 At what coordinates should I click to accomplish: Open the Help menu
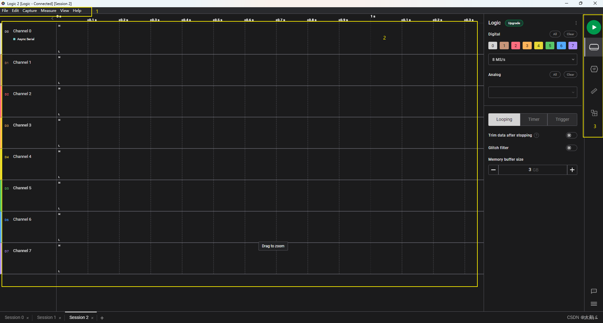click(x=77, y=11)
